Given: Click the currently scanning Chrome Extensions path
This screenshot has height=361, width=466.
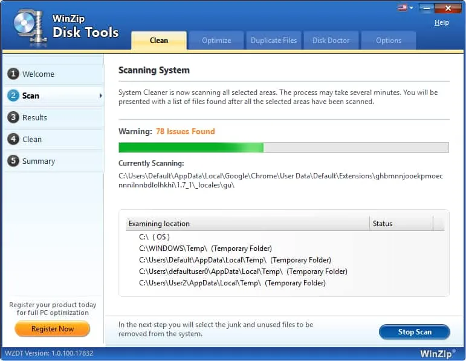Looking at the screenshot, I should coord(280,180).
